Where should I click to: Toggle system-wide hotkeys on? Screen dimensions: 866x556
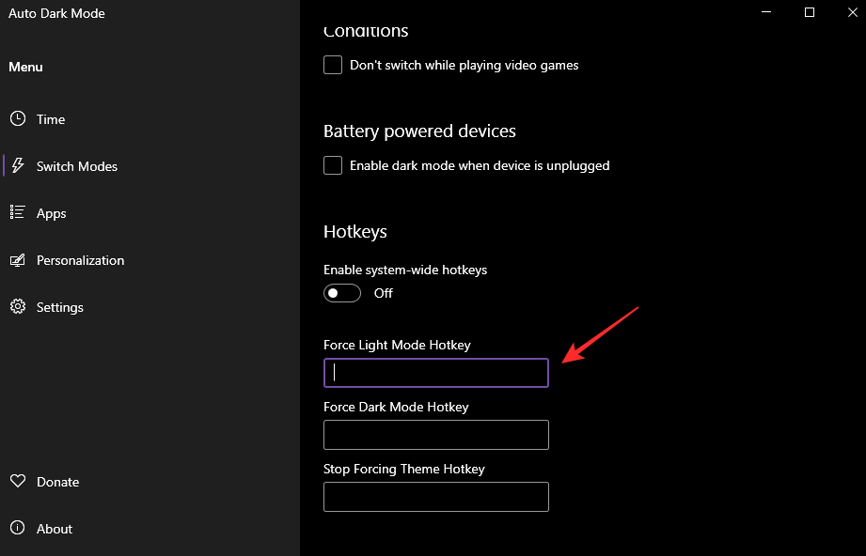(341, 293)
